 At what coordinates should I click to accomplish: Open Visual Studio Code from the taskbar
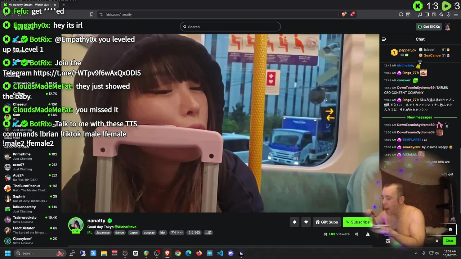point(220,253)
